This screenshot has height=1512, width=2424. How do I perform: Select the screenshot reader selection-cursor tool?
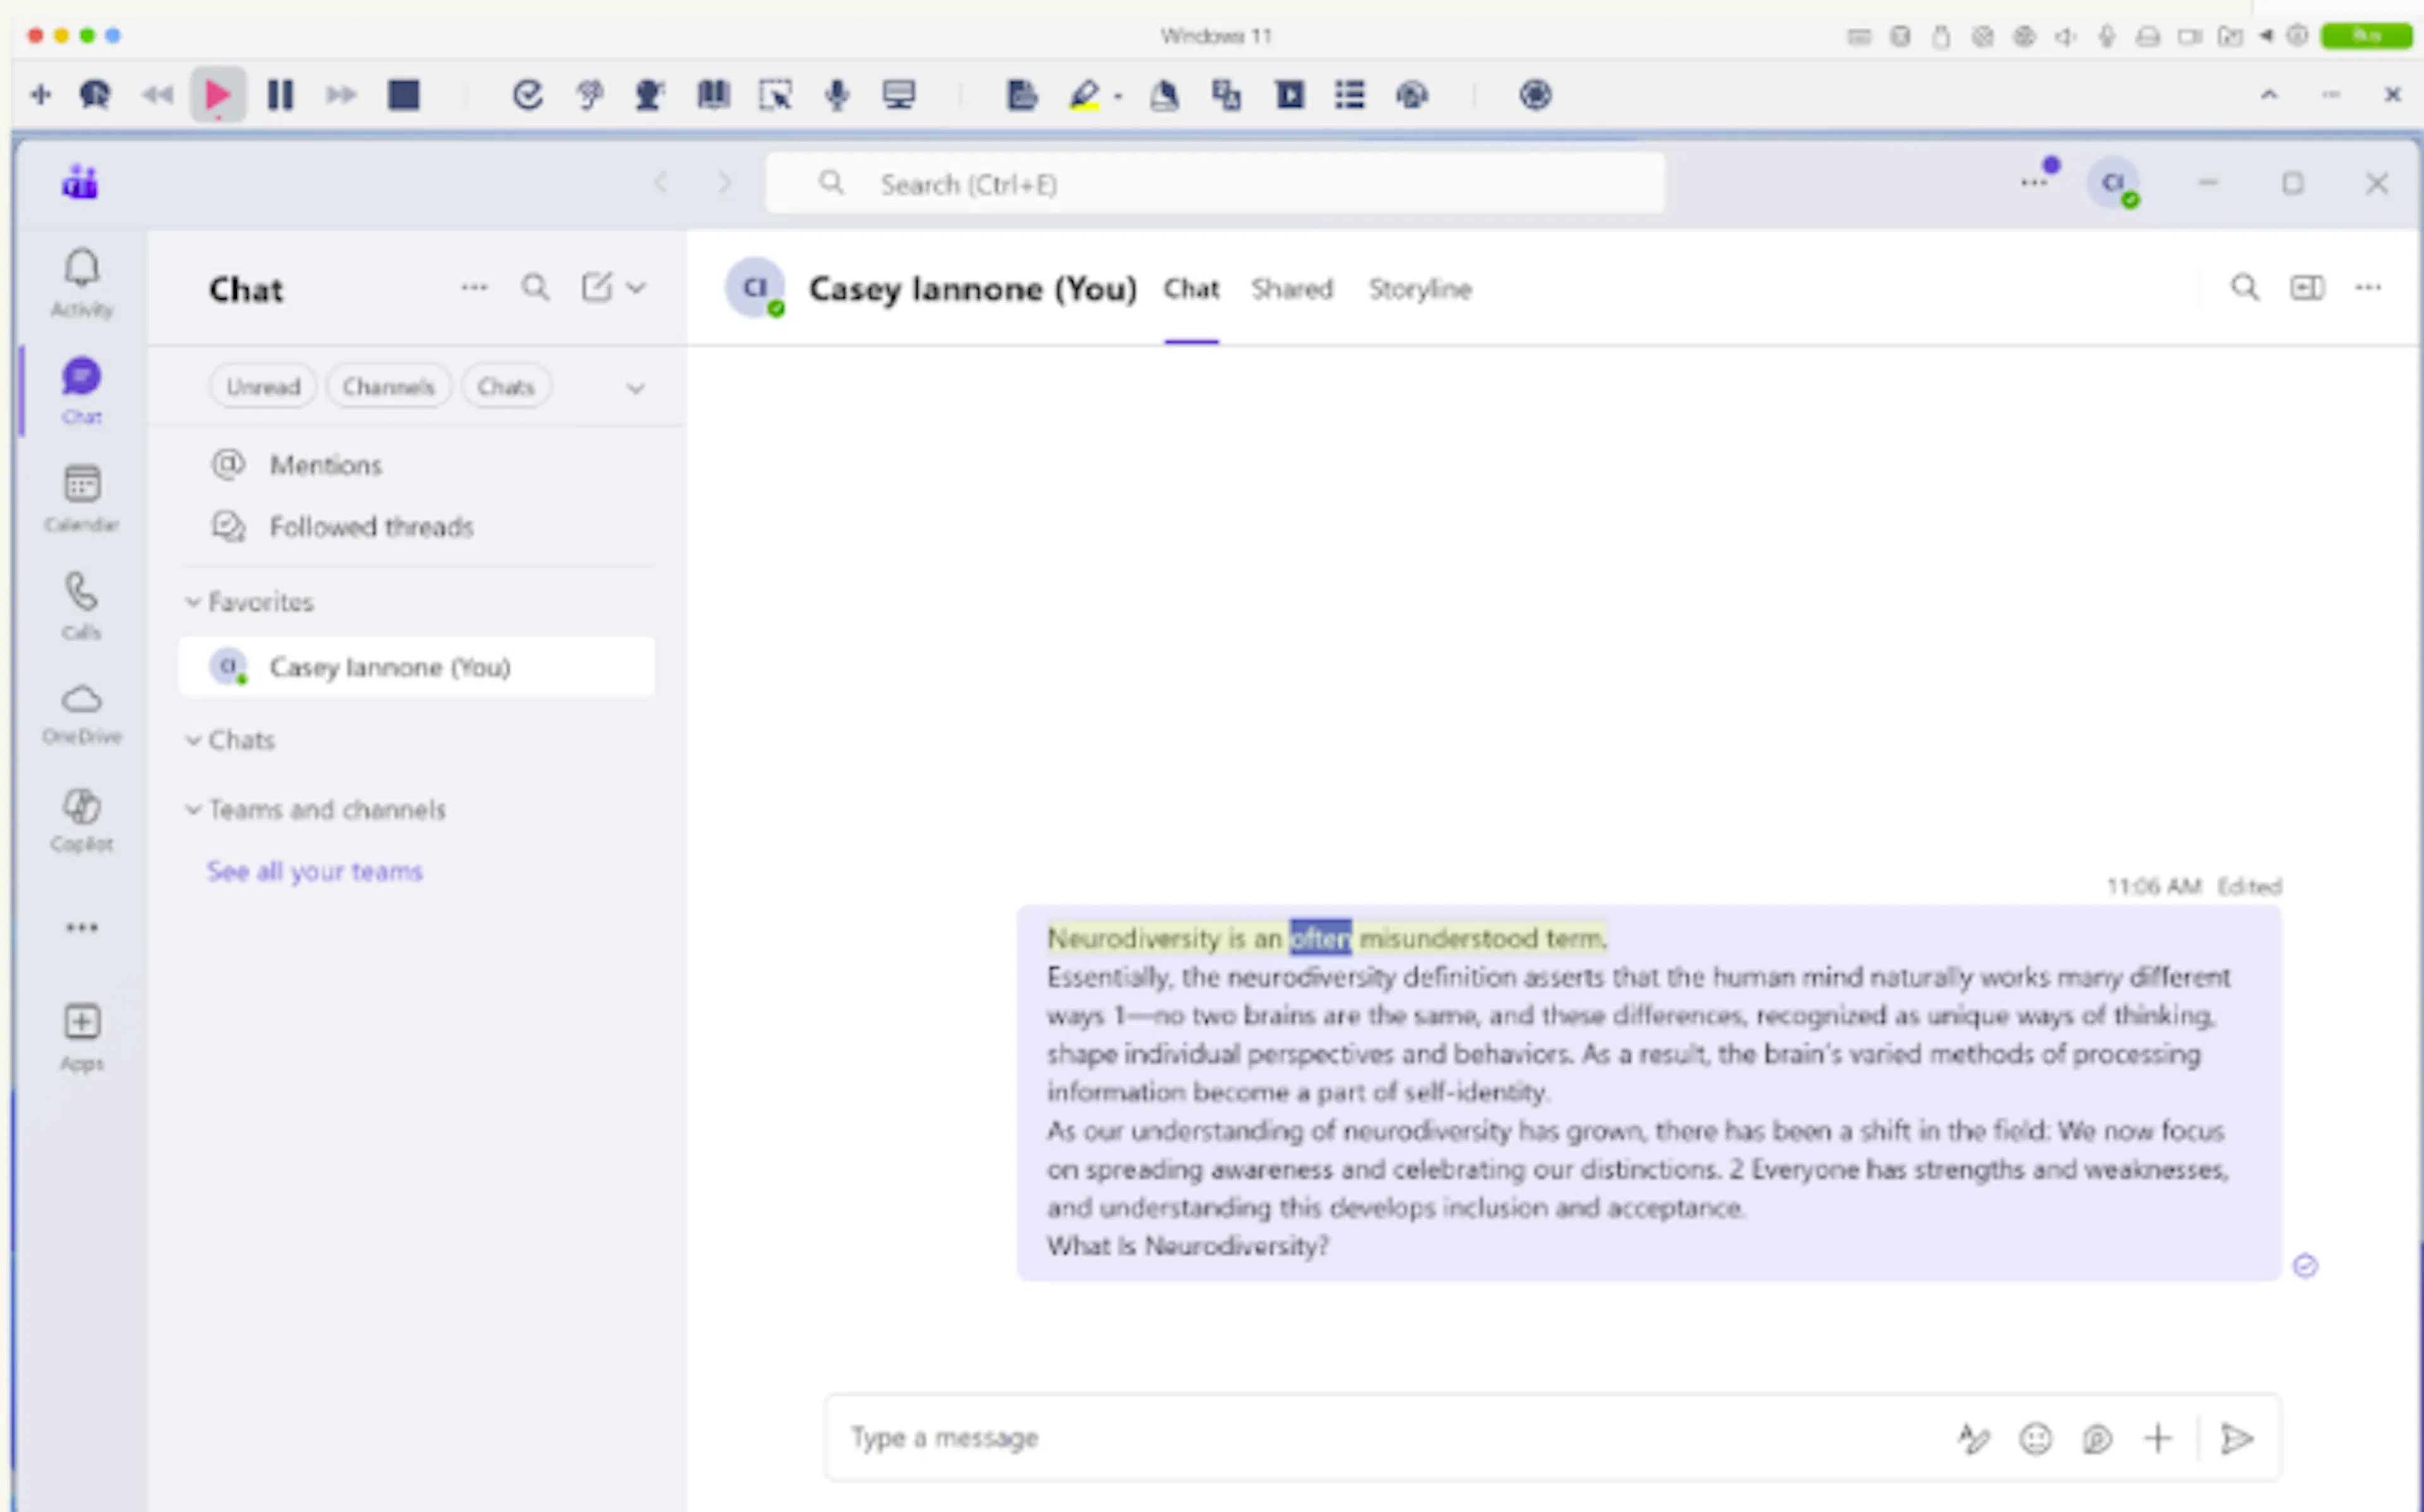tap(775, 95)
